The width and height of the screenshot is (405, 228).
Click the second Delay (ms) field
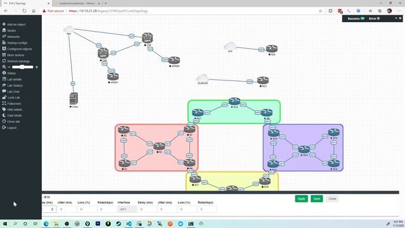pyautogui.click(x=147, y=209)
